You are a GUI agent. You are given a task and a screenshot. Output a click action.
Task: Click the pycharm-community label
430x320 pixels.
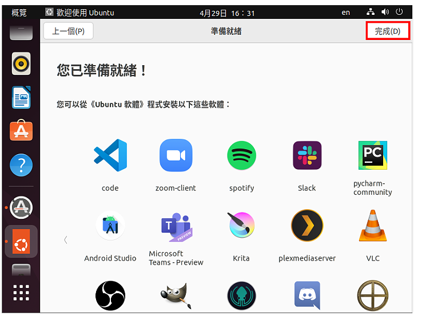tap(373, 188)
